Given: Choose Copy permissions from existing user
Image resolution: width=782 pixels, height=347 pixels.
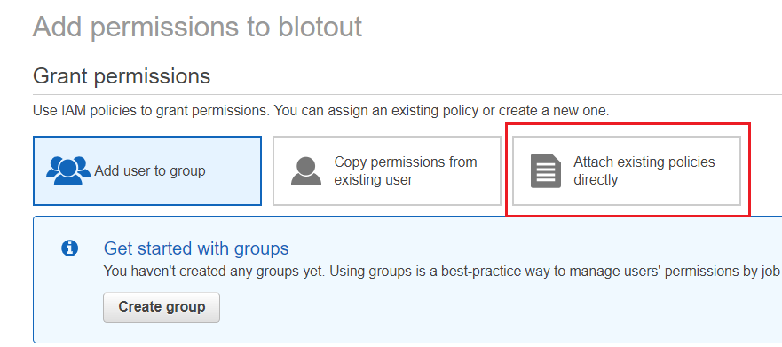Looking at the screenshot, I should [386, 170].
